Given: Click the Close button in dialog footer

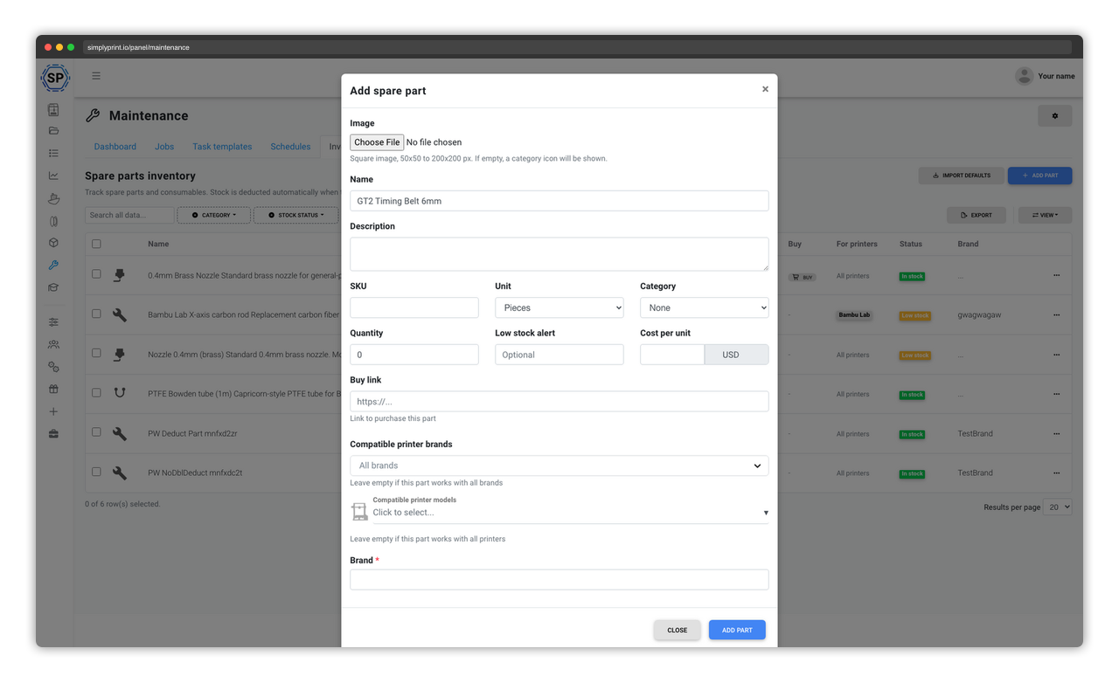Looking at the screenshot, I should 678,630.
